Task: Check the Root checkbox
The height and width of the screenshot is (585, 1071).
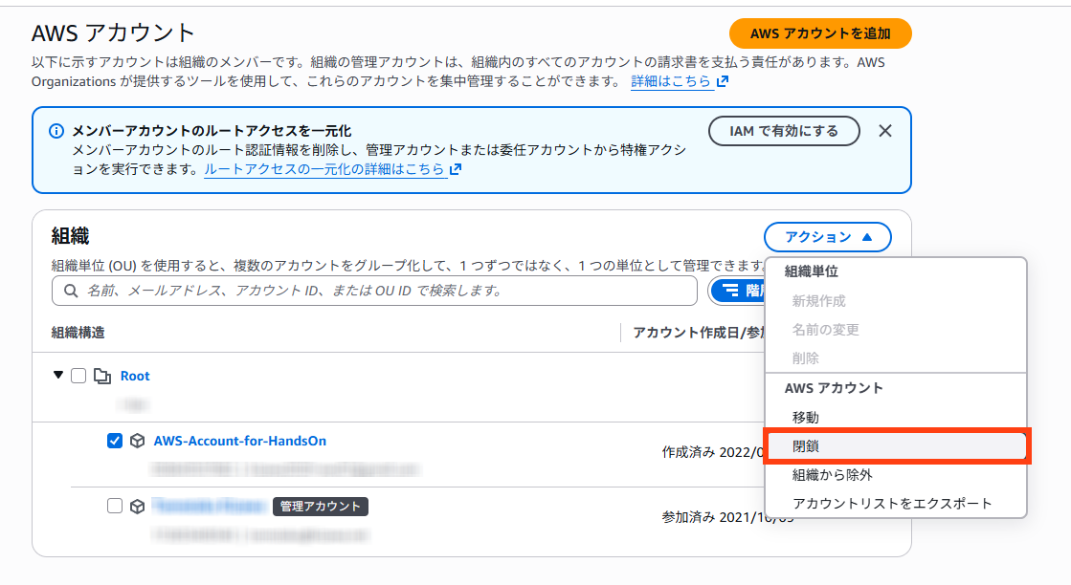Action: (78, 377)
